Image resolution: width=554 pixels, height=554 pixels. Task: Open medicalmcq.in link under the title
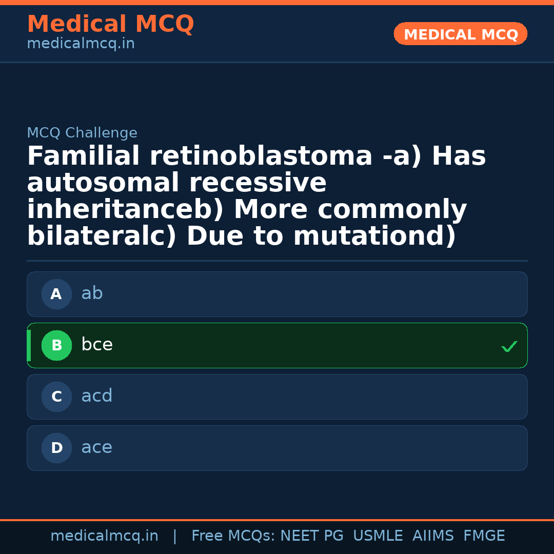[x=81, y=44]
